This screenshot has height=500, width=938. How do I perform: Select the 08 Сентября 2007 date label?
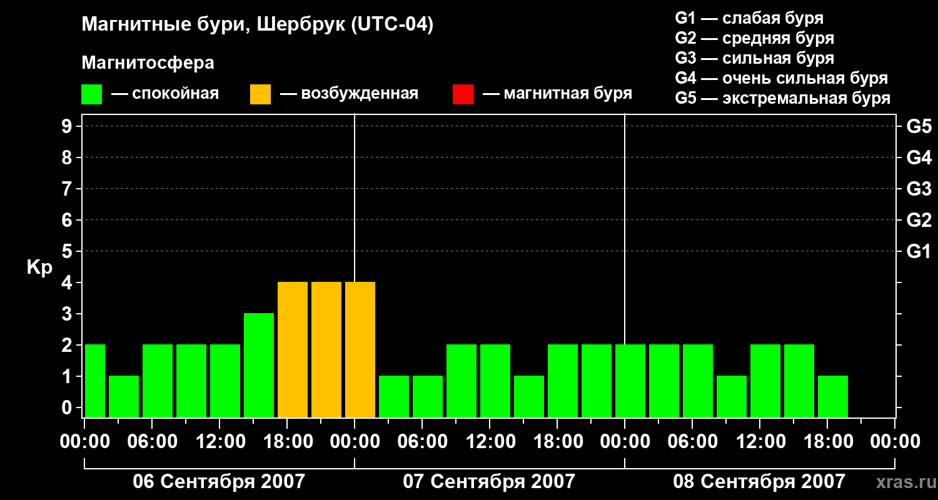click(x=759, y=482)
